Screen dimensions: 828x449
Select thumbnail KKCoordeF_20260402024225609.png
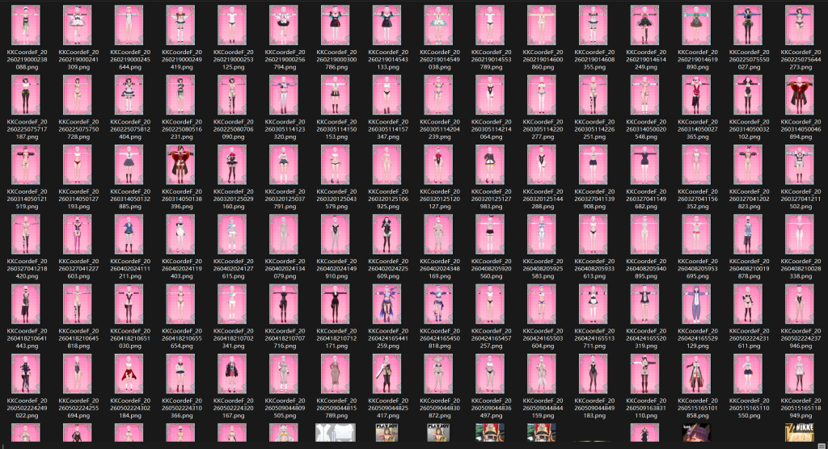point(387,234)
